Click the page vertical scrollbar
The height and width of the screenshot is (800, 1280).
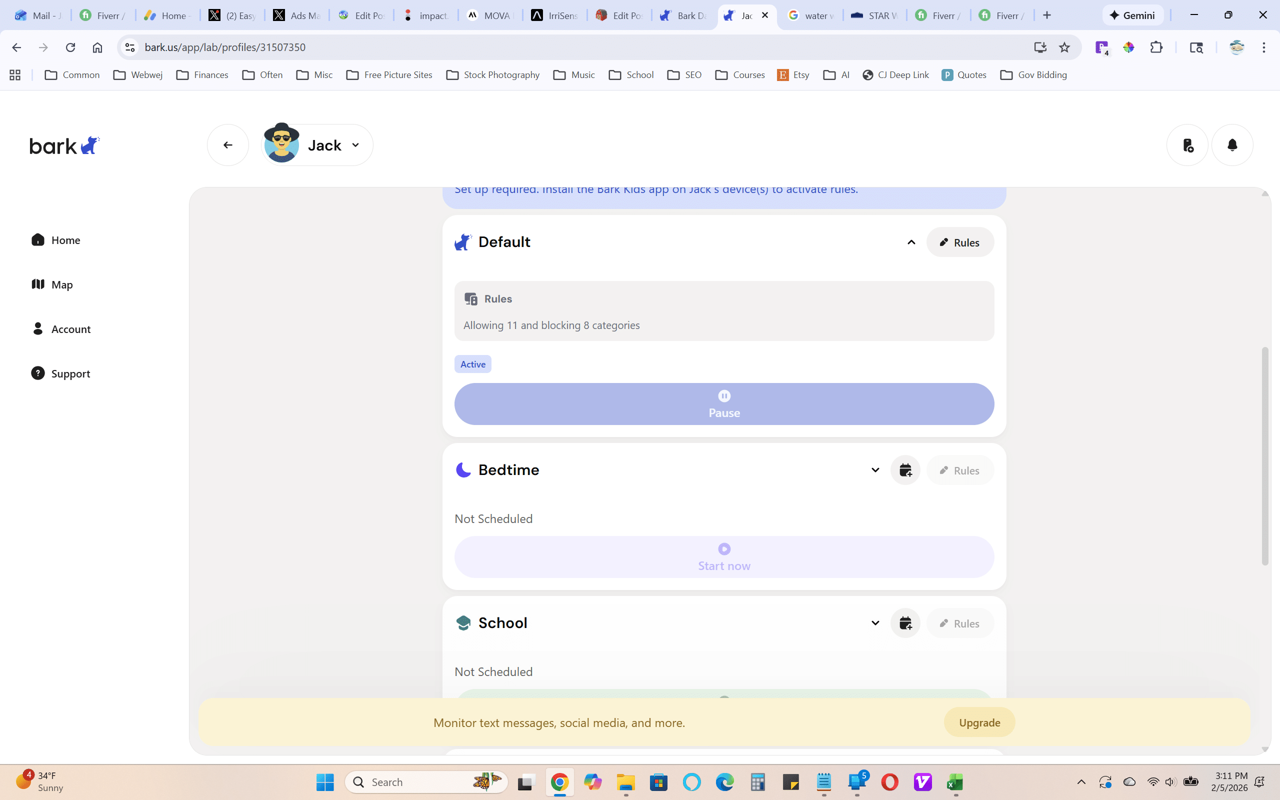1264,455
